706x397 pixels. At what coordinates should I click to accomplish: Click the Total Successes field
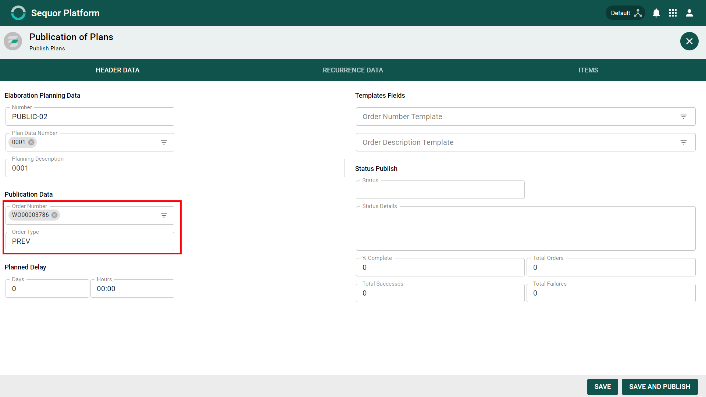coord(440,293)
